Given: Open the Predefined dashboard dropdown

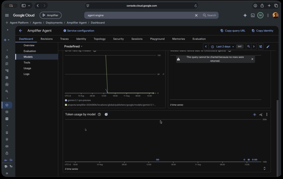Looking at the screenshot, I should (73, 46).
